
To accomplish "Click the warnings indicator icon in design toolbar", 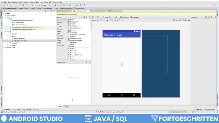I will tap(189, 20).
